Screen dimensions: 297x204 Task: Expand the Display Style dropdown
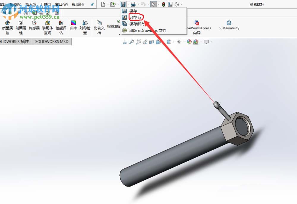173,42
